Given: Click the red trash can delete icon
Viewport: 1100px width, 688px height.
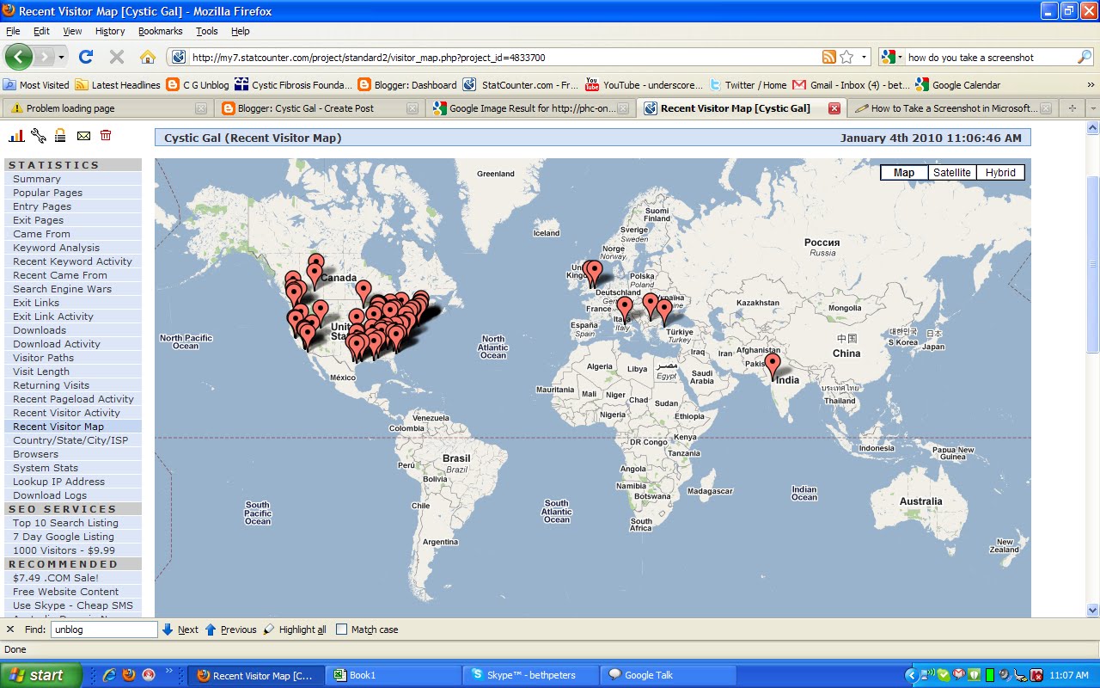Looking at the screenshot, I should pos(106,135).
